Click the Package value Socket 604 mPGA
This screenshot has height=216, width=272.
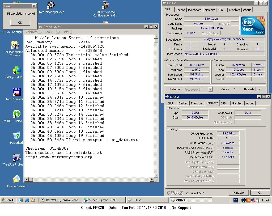pos(211,28)
